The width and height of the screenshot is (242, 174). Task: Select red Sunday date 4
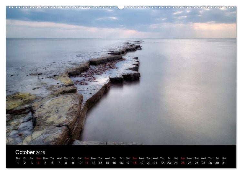coord(38,163)
